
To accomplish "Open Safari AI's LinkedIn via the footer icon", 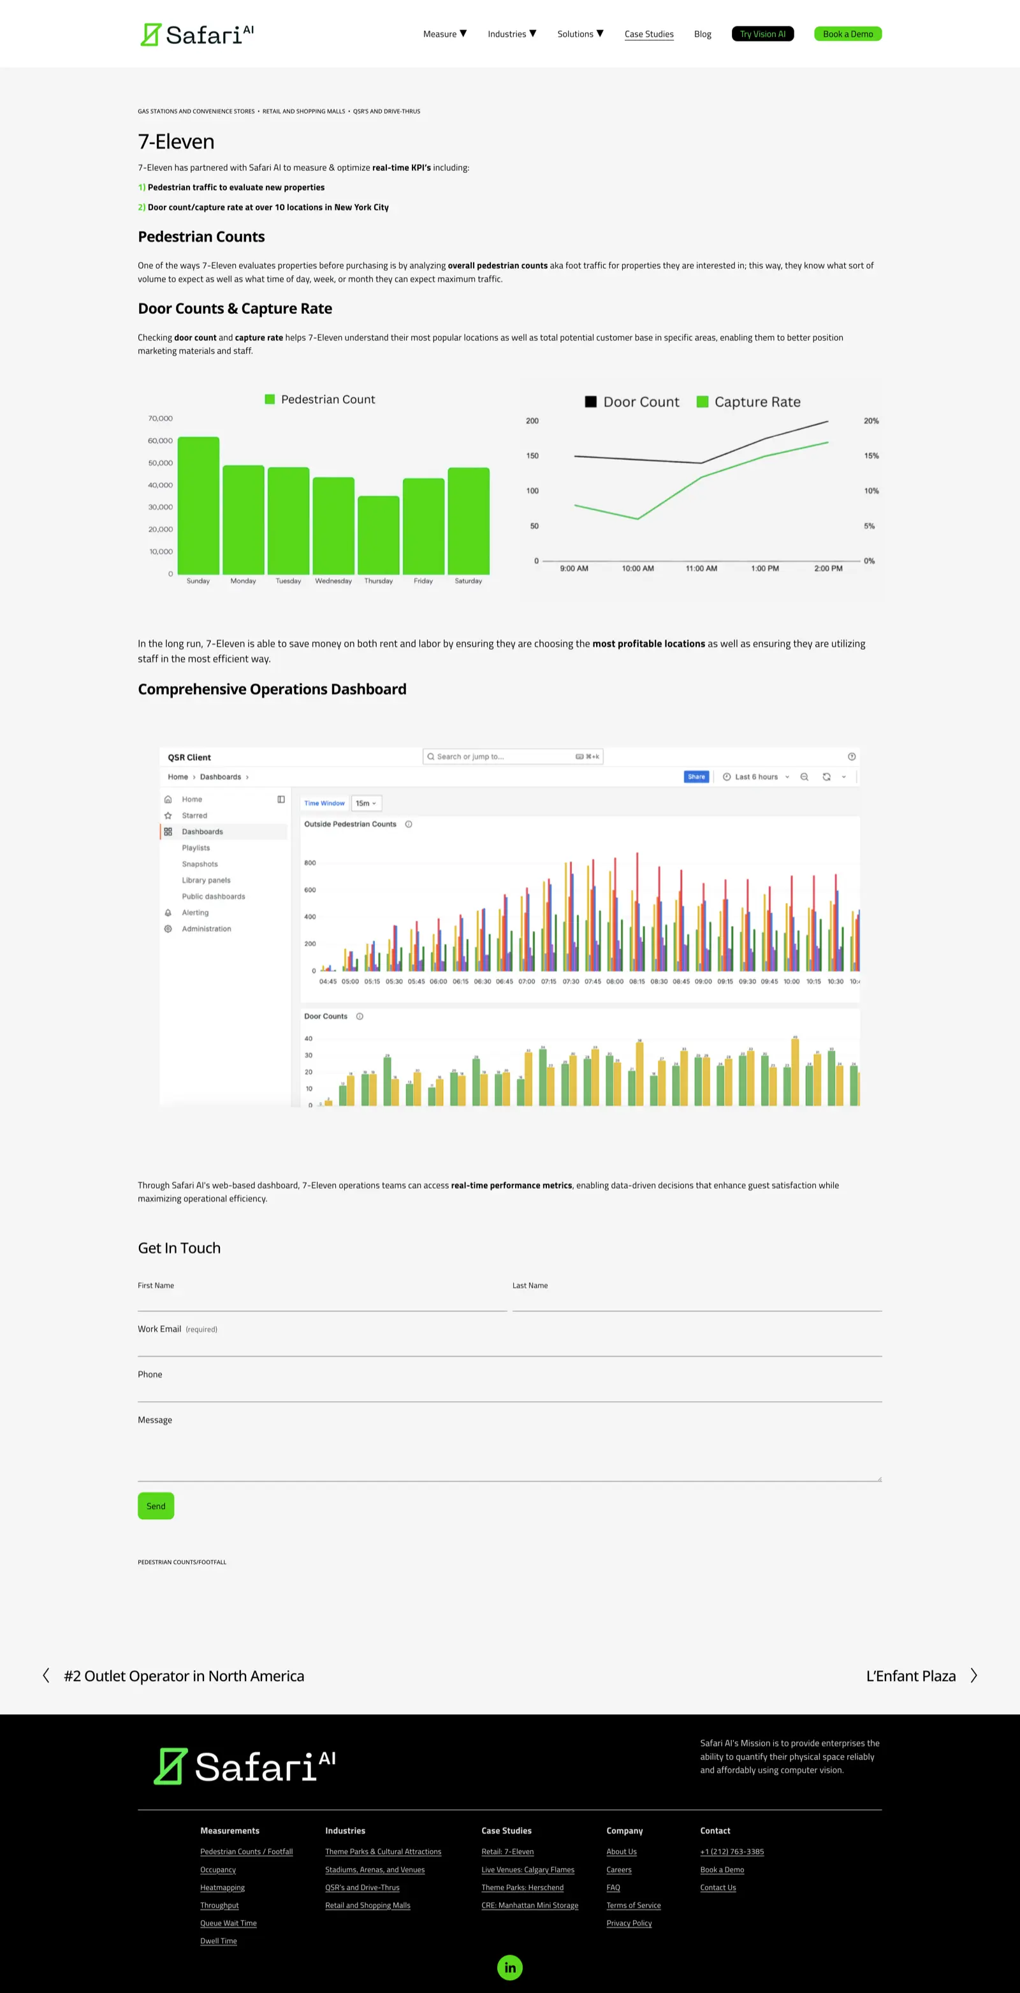I will (509, 1967).
